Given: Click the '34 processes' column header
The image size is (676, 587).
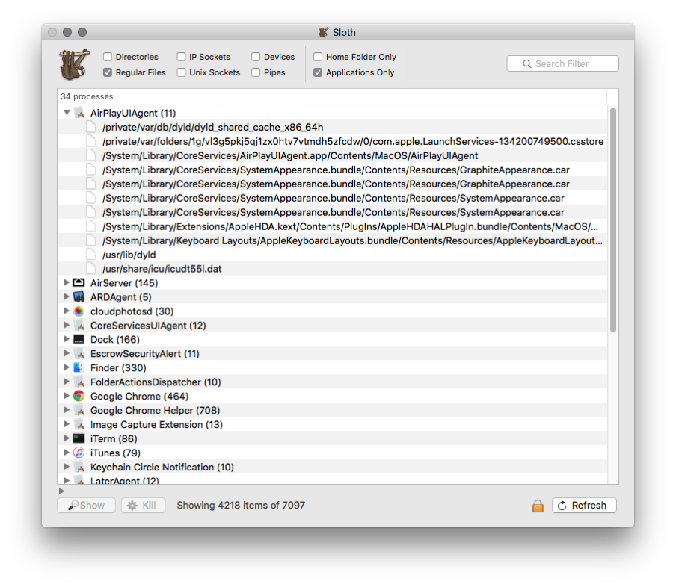Looking at the screenshot, I should tap(332, 96).
